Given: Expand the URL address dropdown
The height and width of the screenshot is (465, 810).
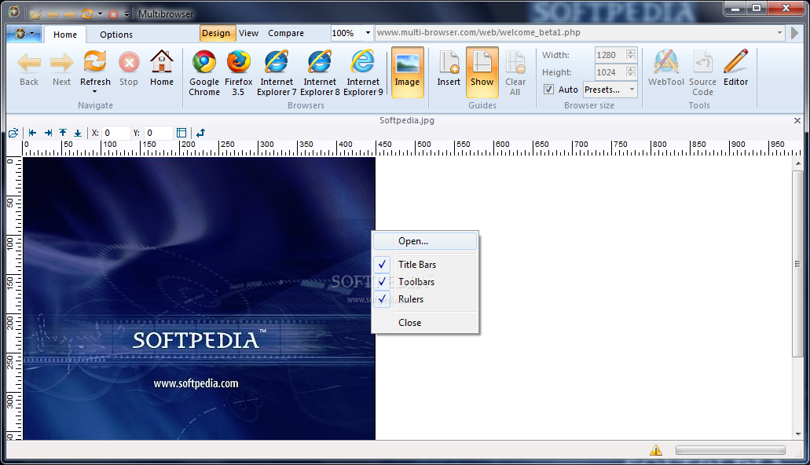Looking at the screenshot, I should pos(779,32).
